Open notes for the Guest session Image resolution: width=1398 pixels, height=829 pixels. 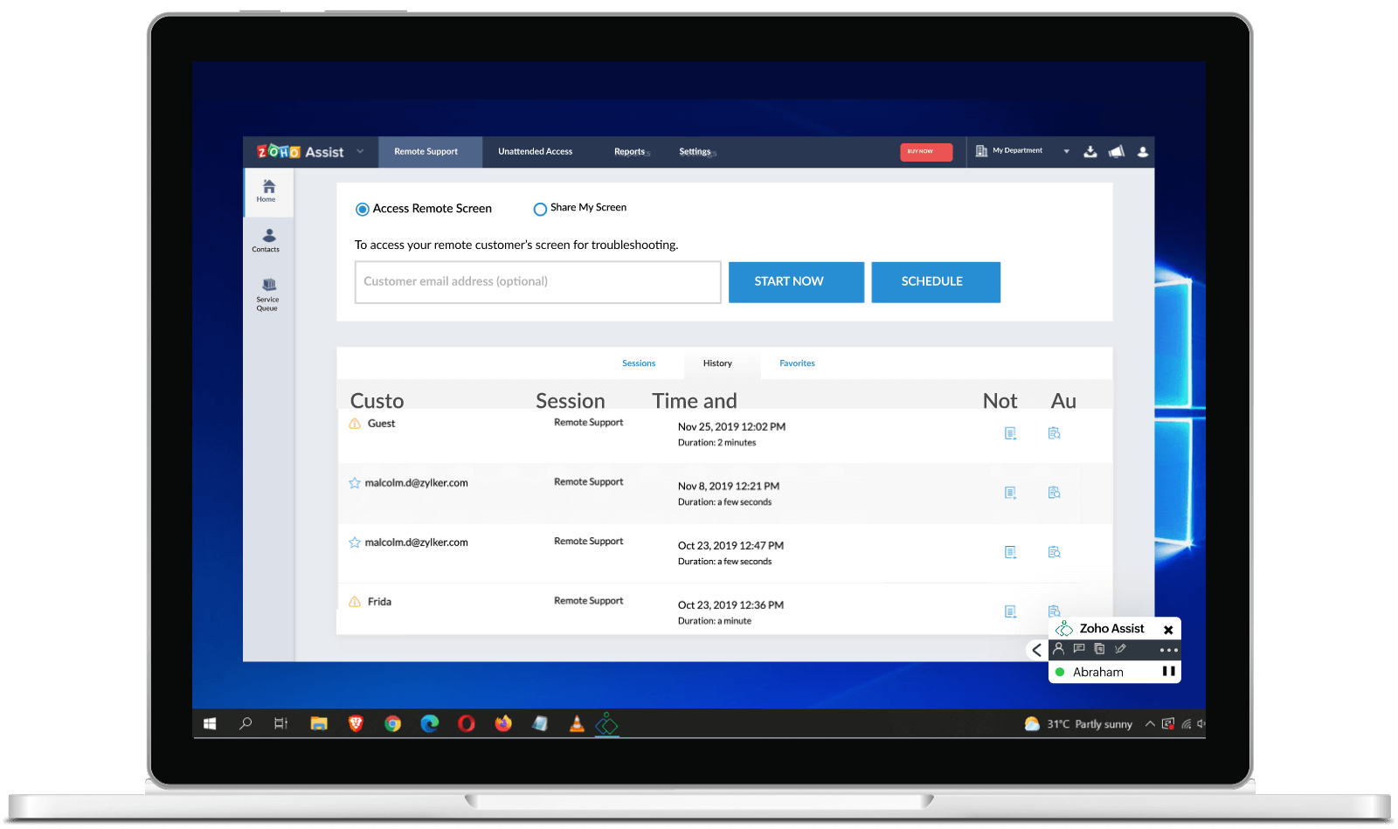click(1011, 433)
